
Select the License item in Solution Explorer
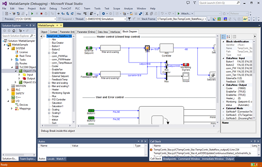tap(24, 52)
